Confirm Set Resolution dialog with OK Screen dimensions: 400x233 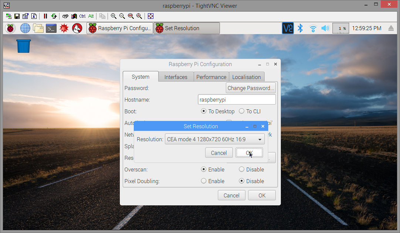(249, 153)
